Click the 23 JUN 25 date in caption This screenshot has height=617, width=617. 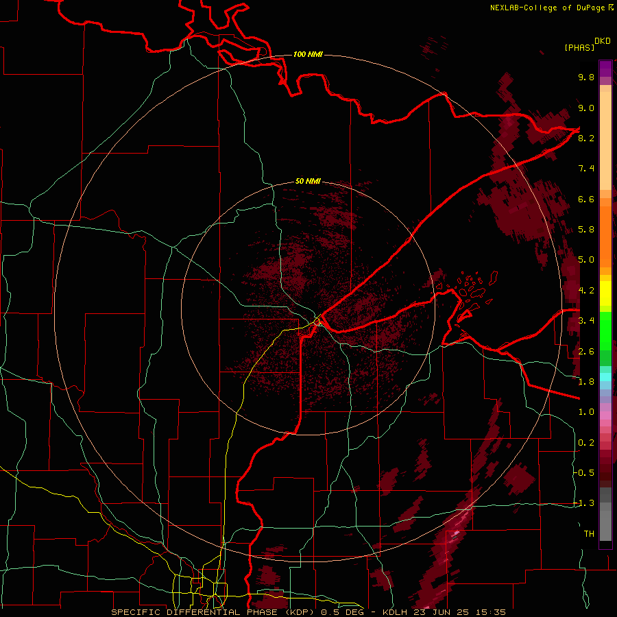click(442, 612)
